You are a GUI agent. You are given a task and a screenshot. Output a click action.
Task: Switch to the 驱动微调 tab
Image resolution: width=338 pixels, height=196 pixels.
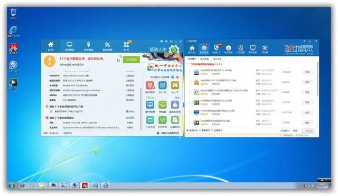204,58
